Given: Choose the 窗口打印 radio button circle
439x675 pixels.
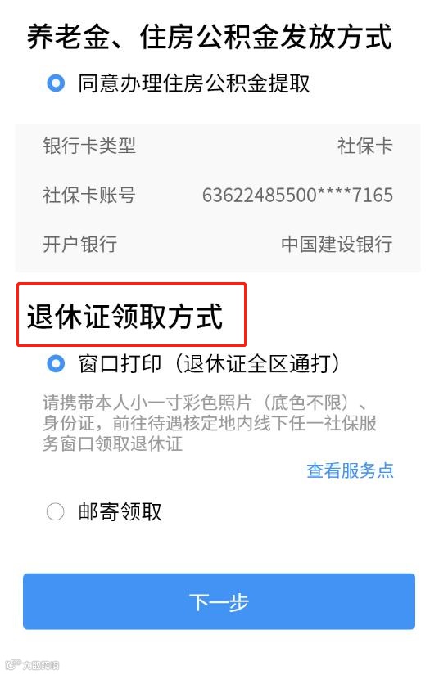Looking at the screenshot, I should coord(56,364).
